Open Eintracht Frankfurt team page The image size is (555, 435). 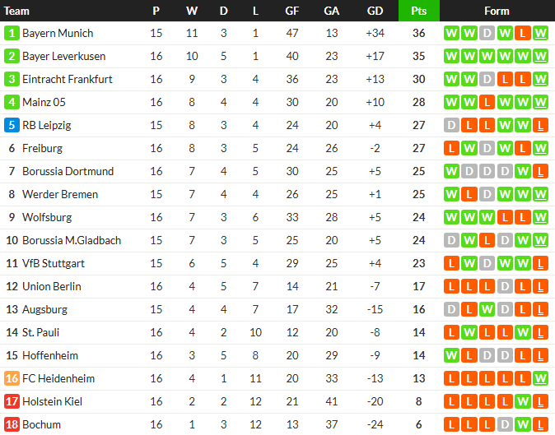pyautogui.click(x=68, y=80)
